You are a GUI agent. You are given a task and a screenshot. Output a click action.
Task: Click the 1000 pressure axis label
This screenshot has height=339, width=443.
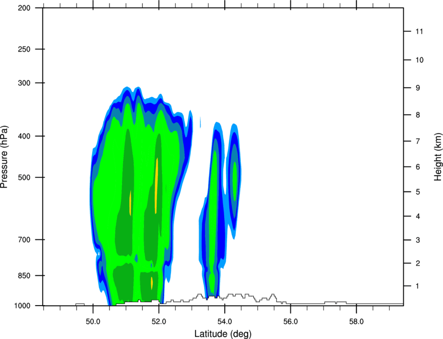22,306
